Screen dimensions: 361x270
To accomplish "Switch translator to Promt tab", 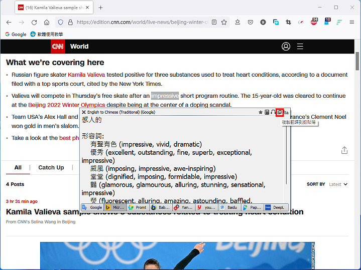I will (x=138, y=207).
